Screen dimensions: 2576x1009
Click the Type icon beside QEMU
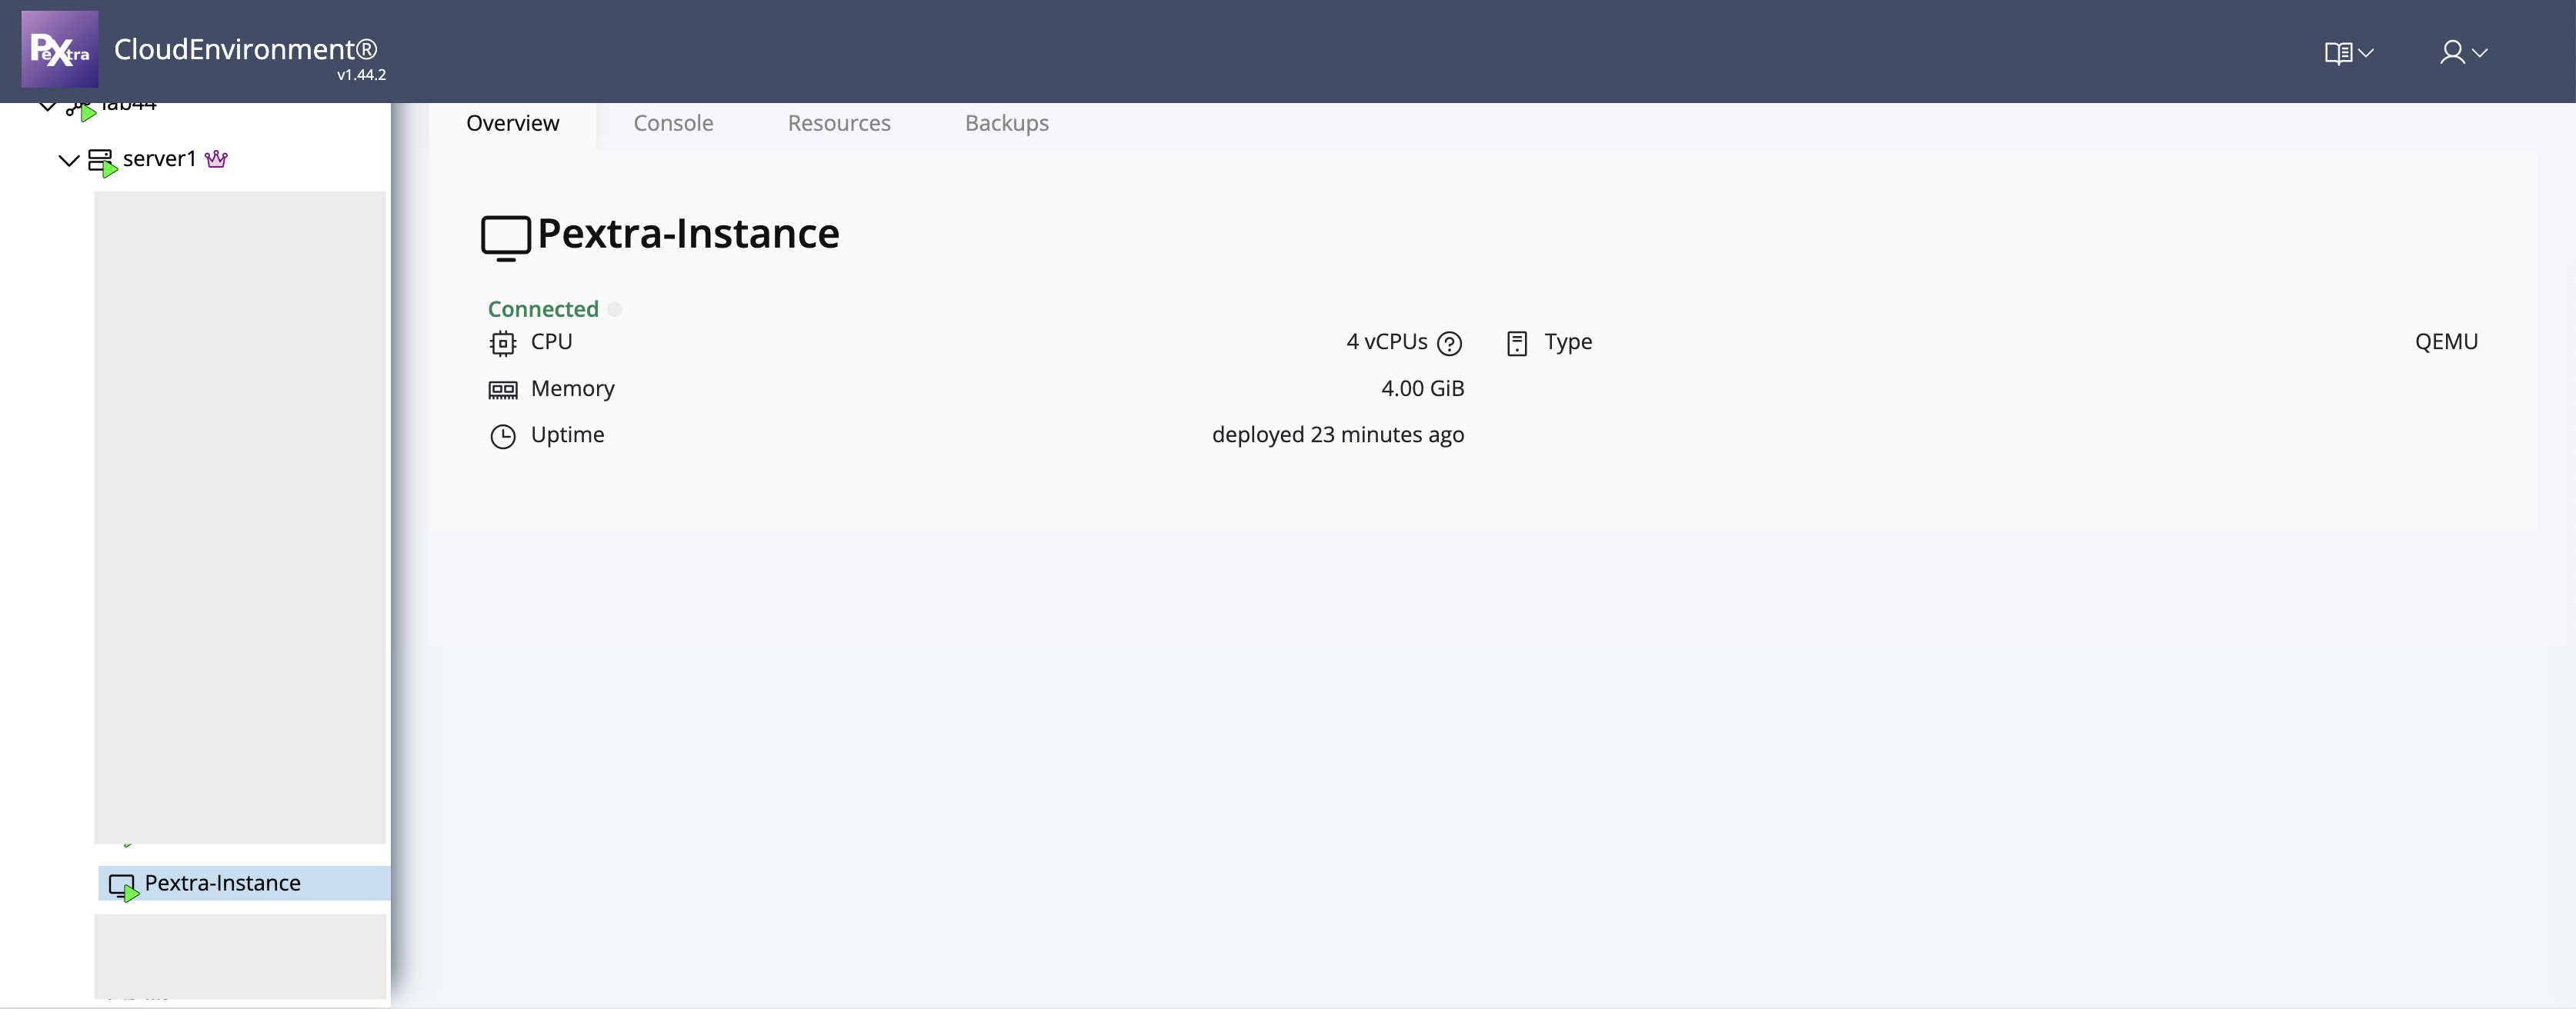[x=1518, y=342]
